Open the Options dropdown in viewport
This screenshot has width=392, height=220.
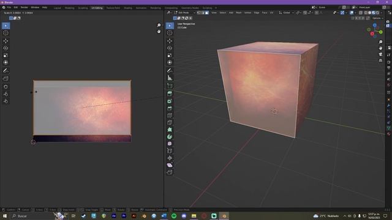click(377, 18)
